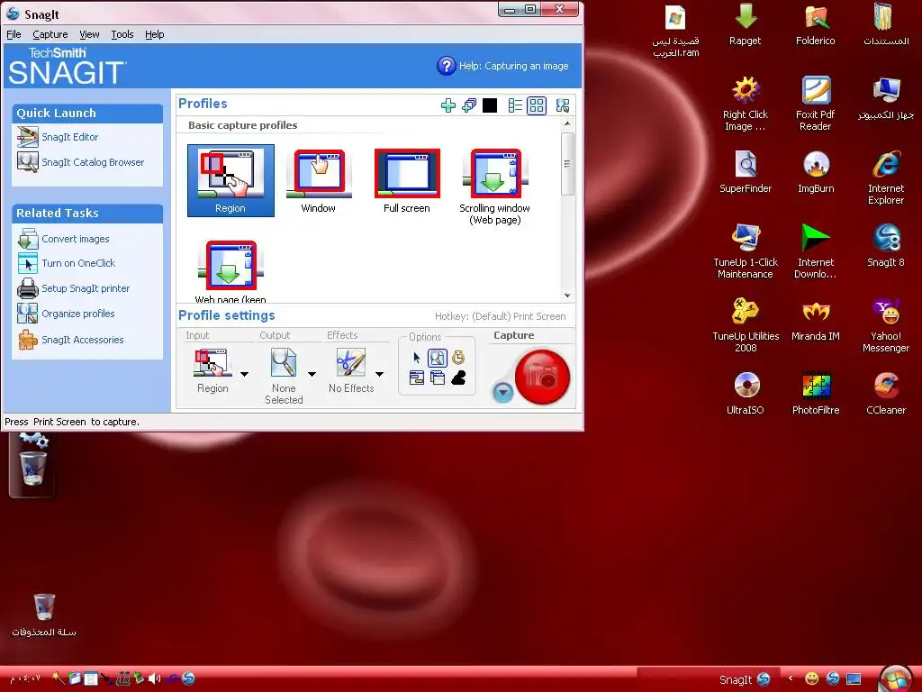This screenshot has width=922, height=692.
Task: Open the File menu
Action: pos(14,34)
